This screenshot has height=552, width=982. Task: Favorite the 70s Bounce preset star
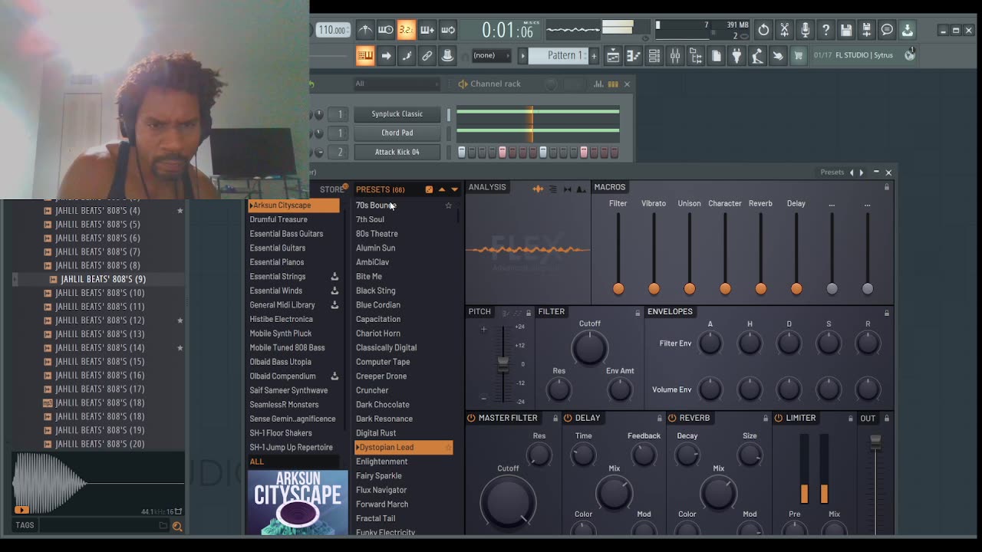tap(449, 205)
